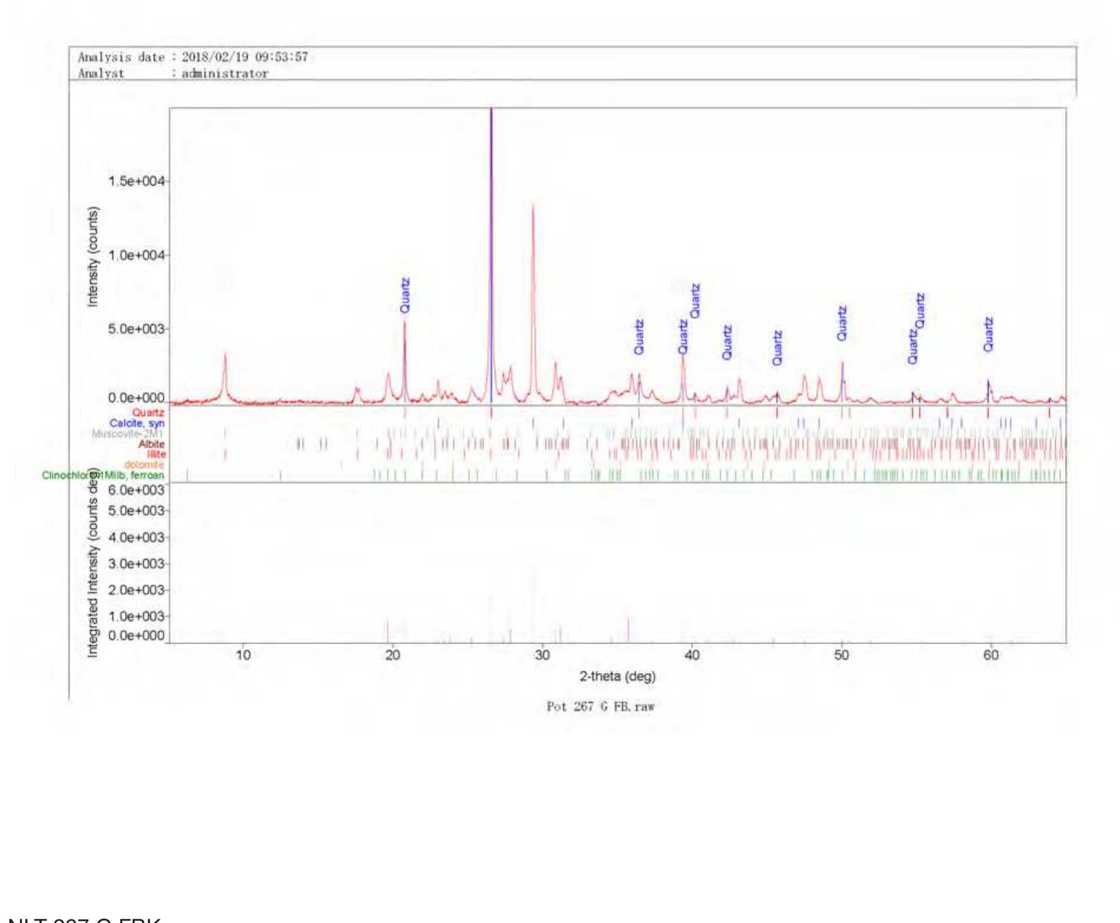Click the red Quartz legend label
1120x923 pixels.
(148, 413)
